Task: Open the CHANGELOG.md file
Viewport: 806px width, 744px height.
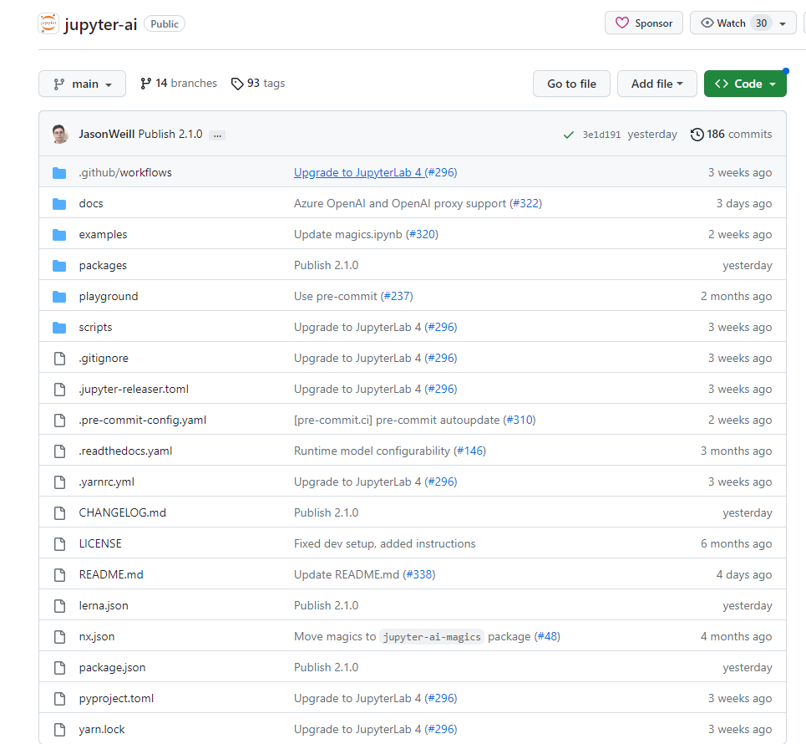Action: tap(122, 513)
